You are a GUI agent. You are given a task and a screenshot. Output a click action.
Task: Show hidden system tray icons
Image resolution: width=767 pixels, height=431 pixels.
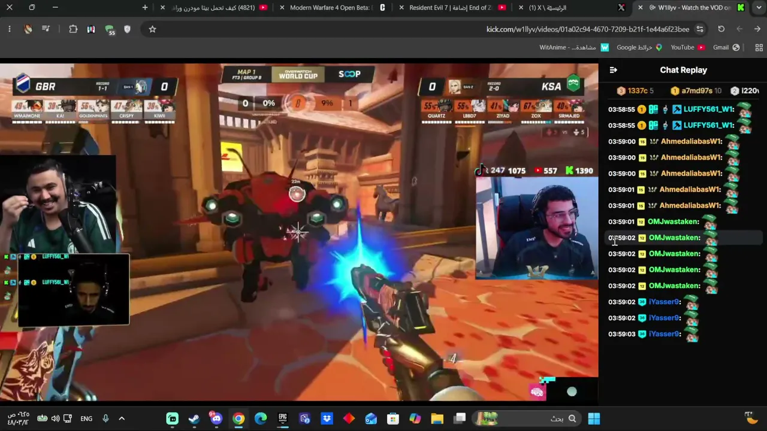[x=122, y=418]
